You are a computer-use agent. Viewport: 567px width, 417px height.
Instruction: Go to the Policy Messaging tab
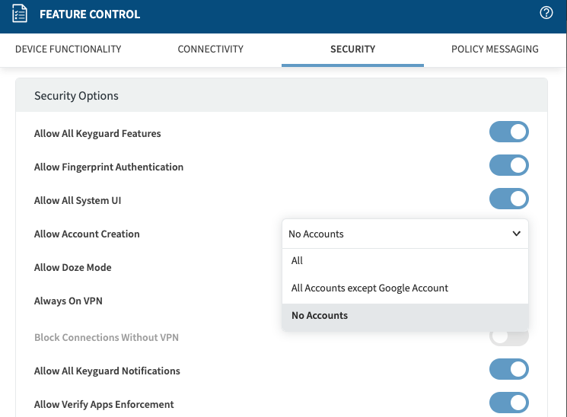coord(495,49)
